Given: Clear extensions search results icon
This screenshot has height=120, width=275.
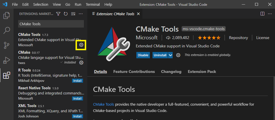Looking at the screenshot, I should [73, 14].
